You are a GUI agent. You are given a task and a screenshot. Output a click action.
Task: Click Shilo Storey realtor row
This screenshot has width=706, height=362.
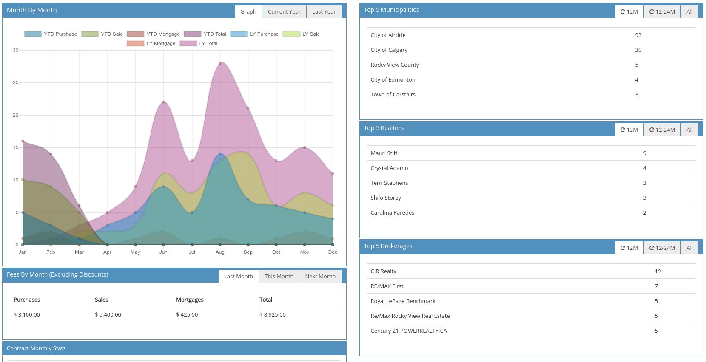pyautogui.click(x=531, y=198)
